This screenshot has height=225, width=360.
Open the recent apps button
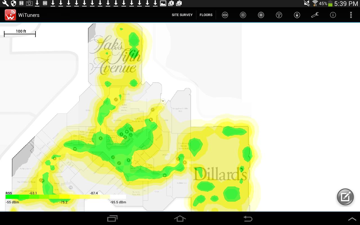coord(112,219)
